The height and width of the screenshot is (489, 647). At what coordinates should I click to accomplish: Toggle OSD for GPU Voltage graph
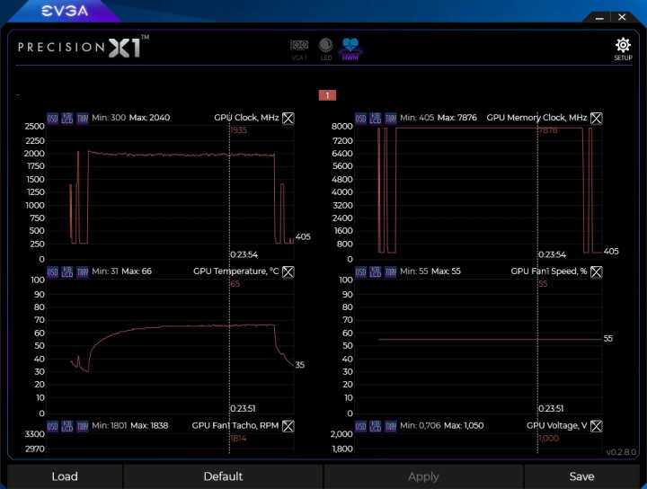[x=360, y=426]
